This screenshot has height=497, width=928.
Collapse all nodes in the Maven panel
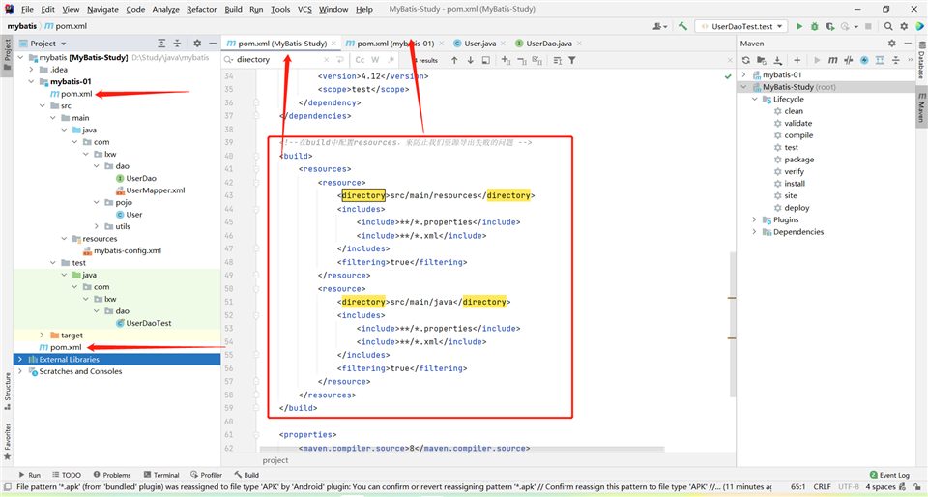click(x=895, y=60)
